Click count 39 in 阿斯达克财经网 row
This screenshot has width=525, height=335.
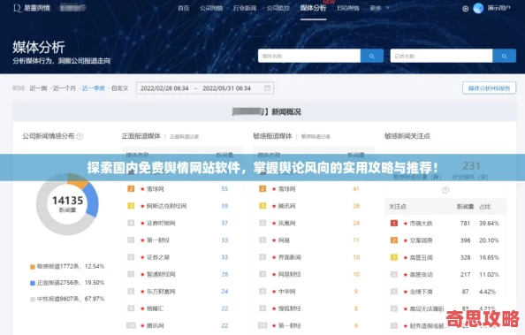tap(224, 206)
